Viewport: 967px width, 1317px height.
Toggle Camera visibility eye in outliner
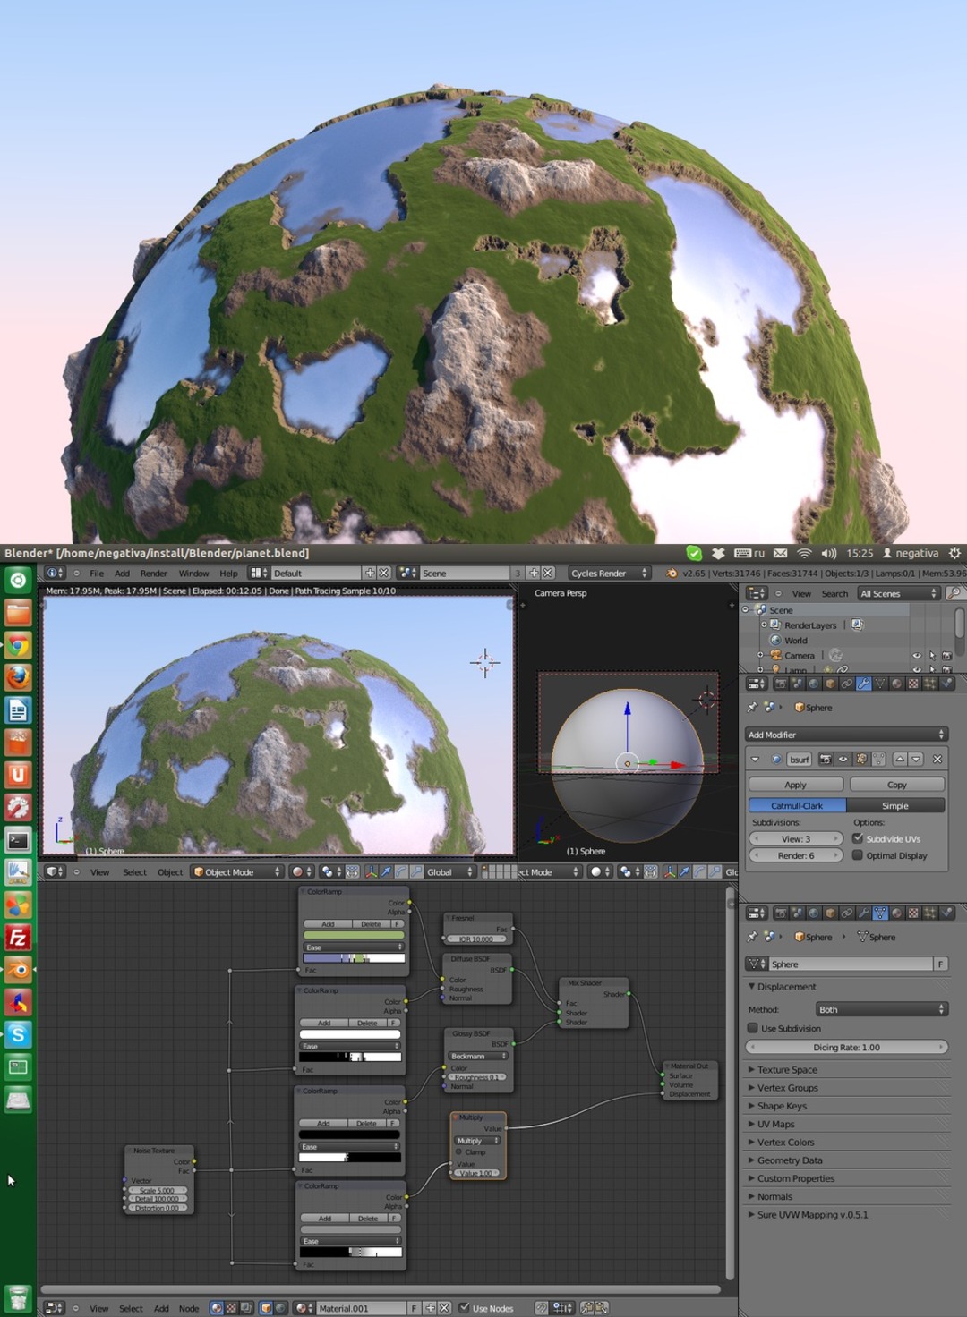tap(916, 656)
